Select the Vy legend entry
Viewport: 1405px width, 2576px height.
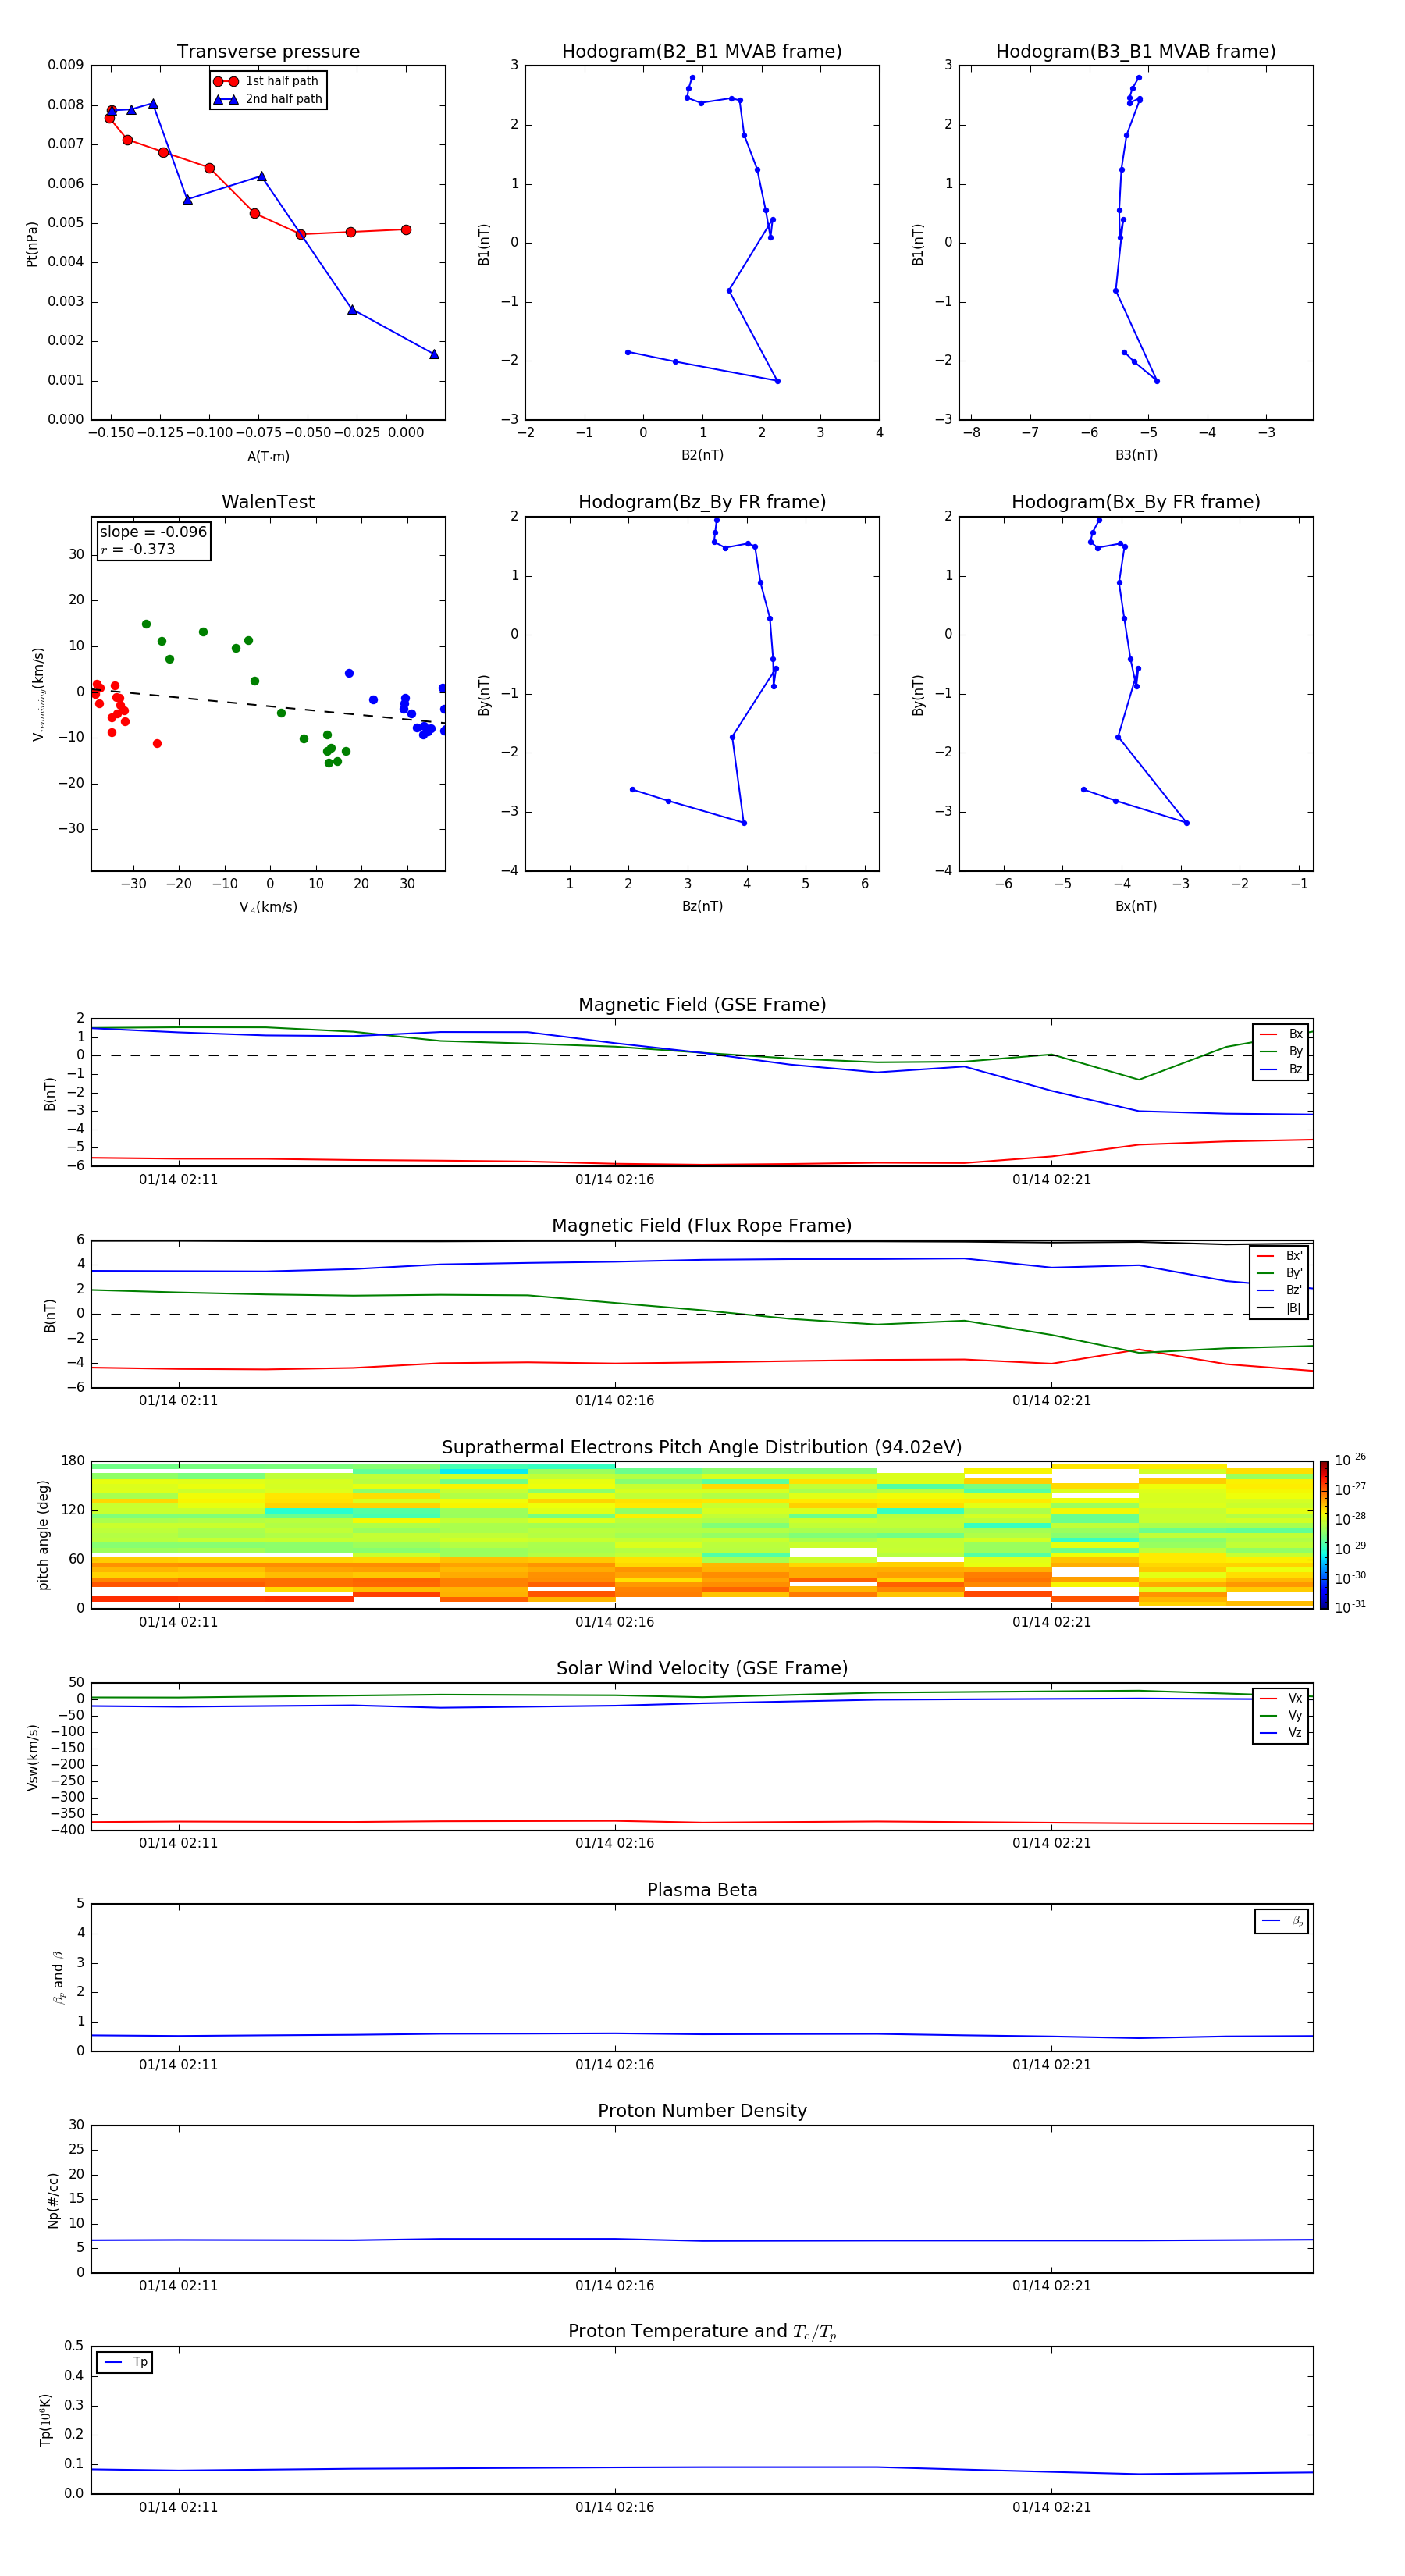(x=1281, y=1715)
